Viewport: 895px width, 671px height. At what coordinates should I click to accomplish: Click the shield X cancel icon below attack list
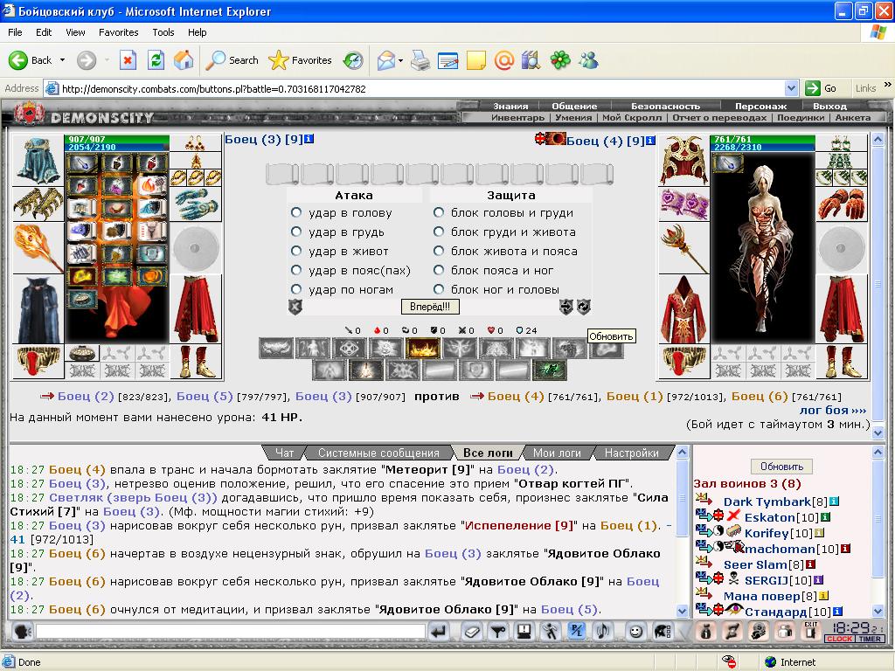click(295, 307)
